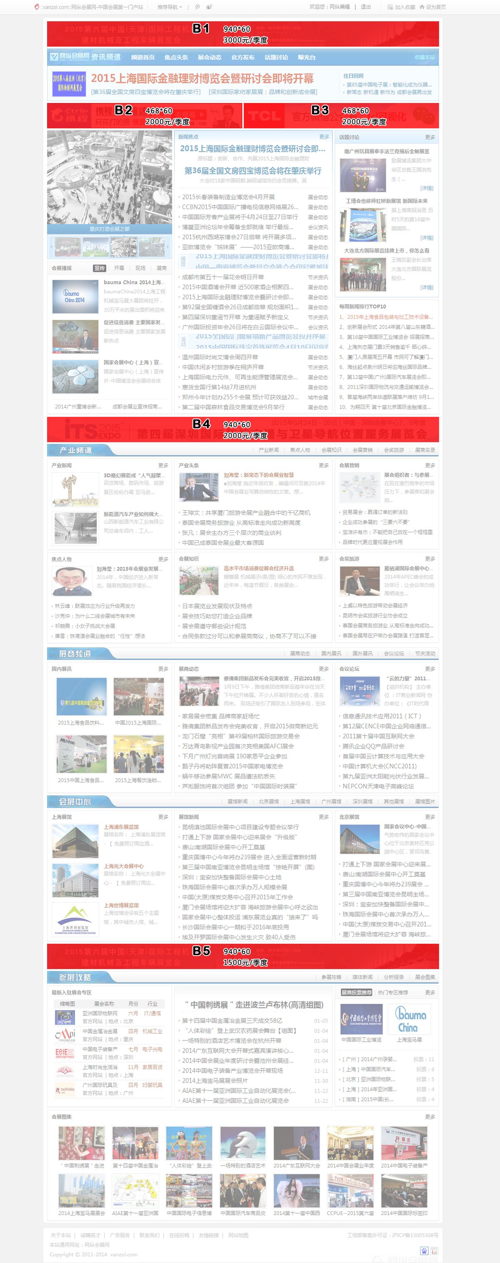500x1263 pixels.
Task: Click 更多 in the 新闻焦点 header
Action: [x=324, y=137]
